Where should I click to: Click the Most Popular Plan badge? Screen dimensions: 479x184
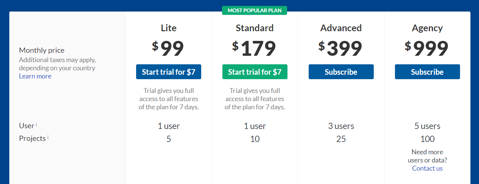click(255, 10)
